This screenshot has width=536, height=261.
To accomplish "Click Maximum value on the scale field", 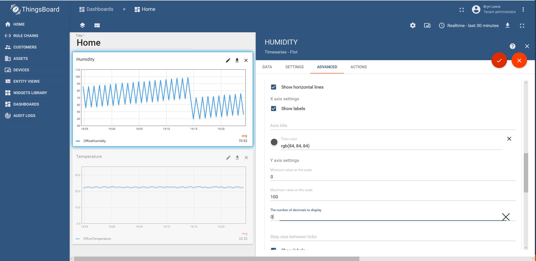I will (393, 197).
